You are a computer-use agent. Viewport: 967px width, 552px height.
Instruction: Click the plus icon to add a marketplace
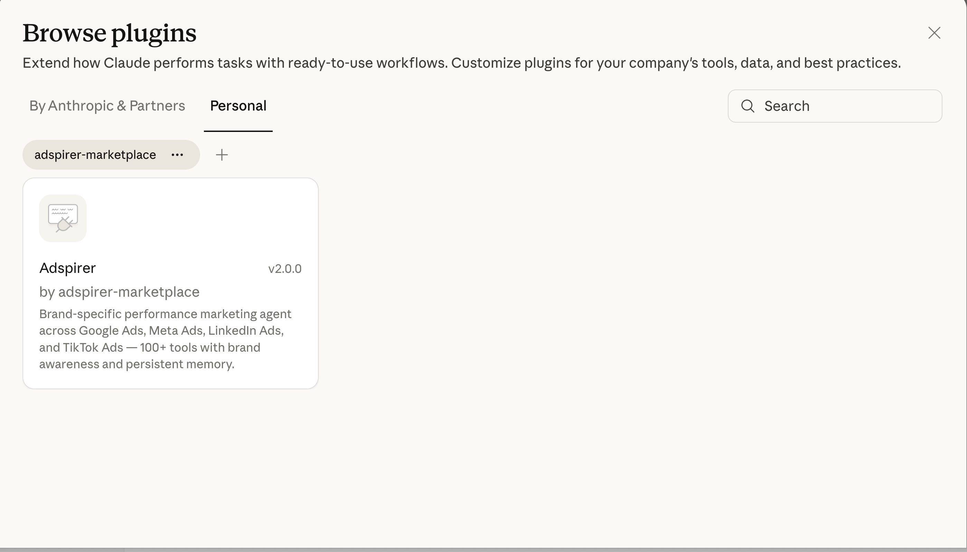coord(222,154)
